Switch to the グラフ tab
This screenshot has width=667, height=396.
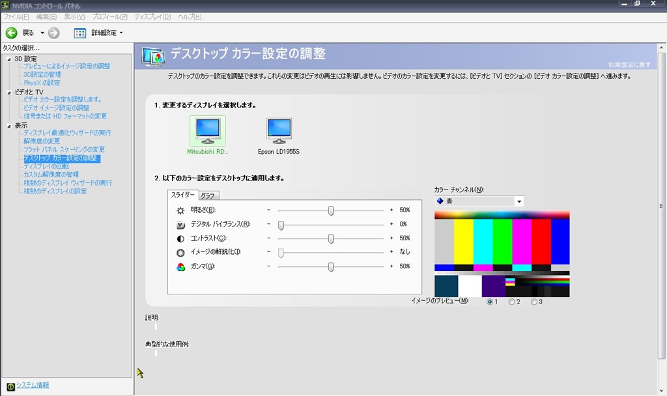tap(208, 195)
